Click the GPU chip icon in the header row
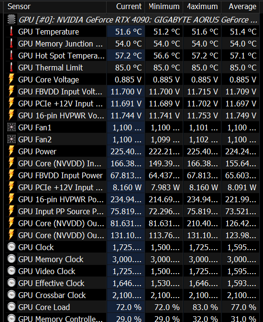This screenshot has width=263, height=322. point(11,20)
